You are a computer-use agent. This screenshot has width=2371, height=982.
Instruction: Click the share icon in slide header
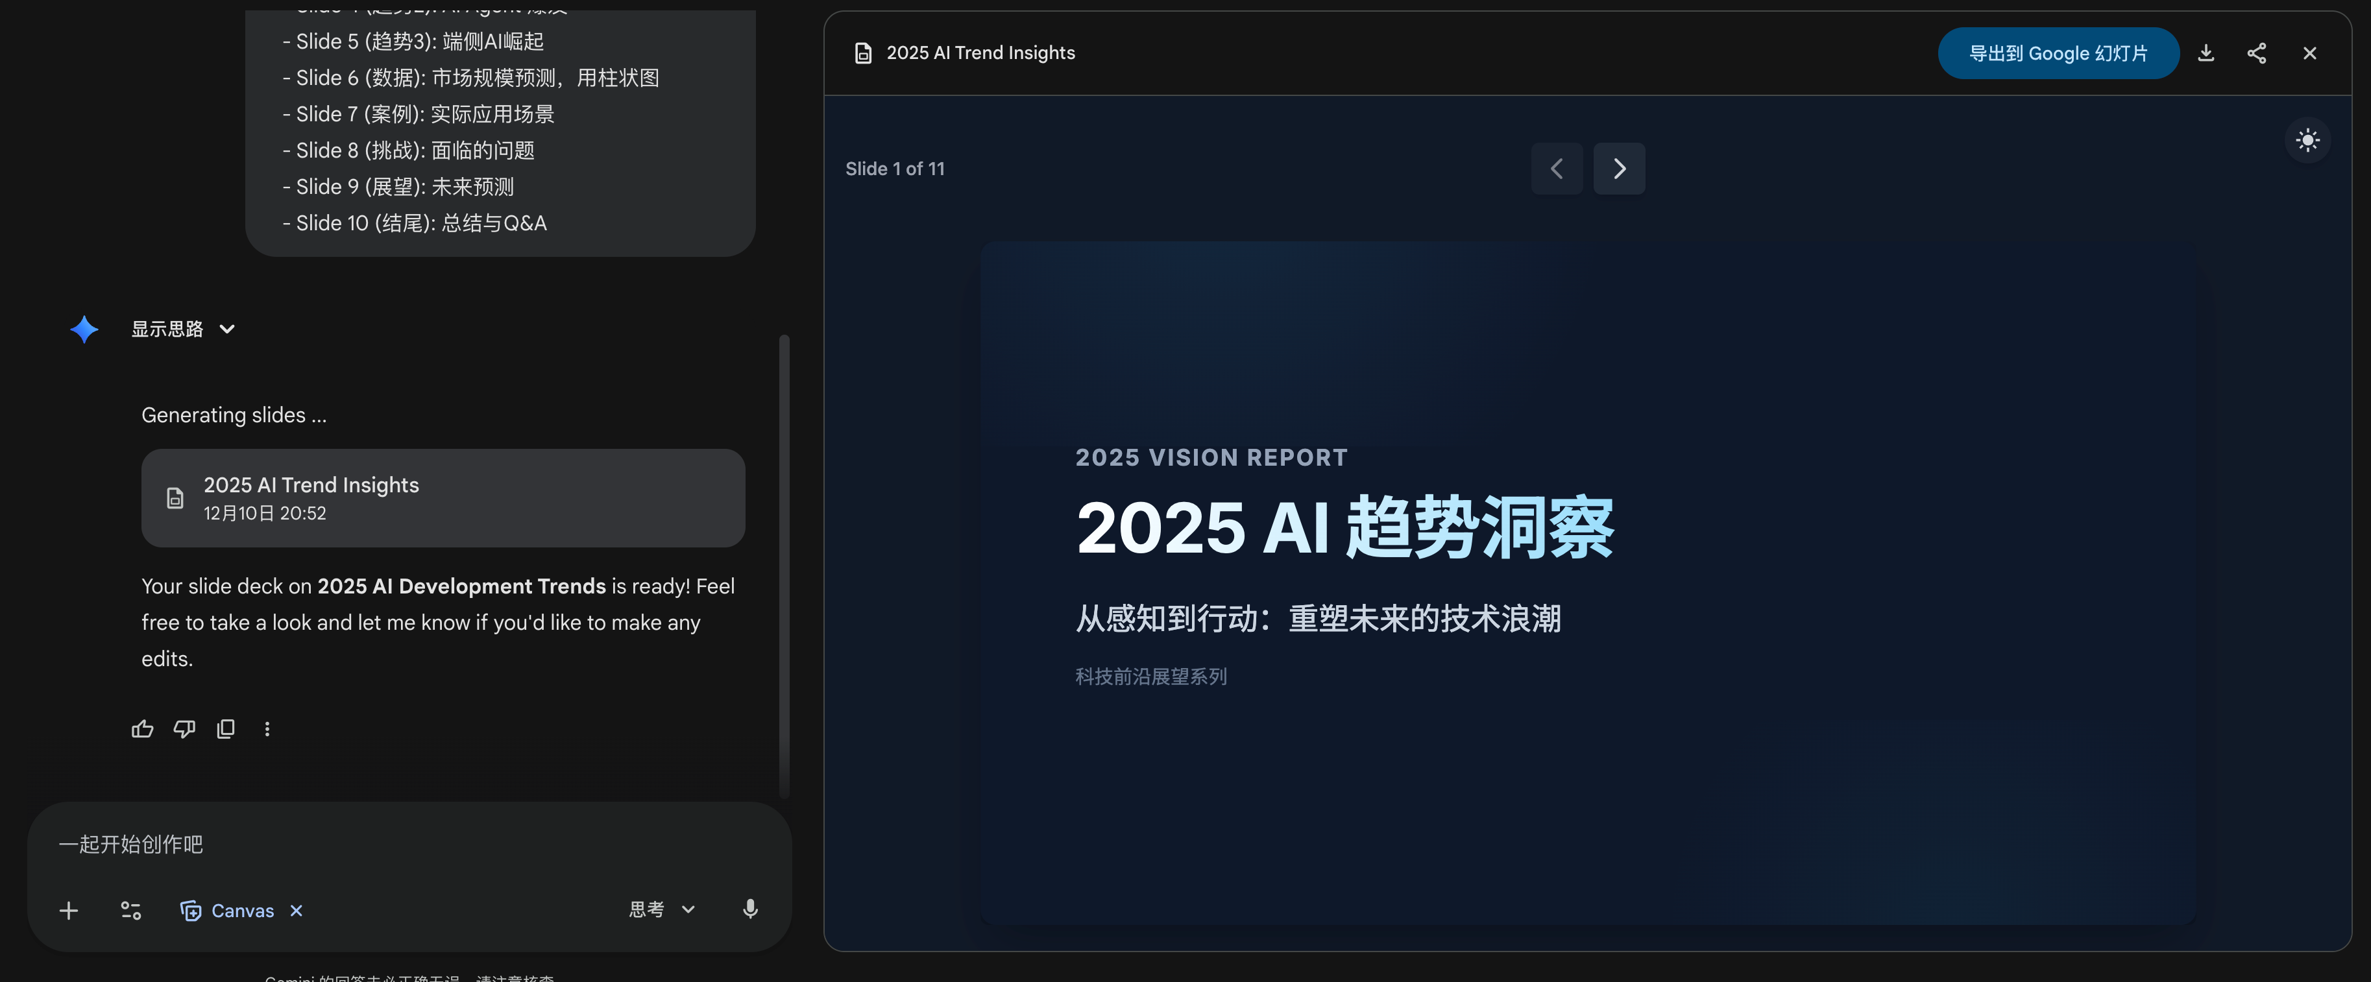(x=2256, y=53)
